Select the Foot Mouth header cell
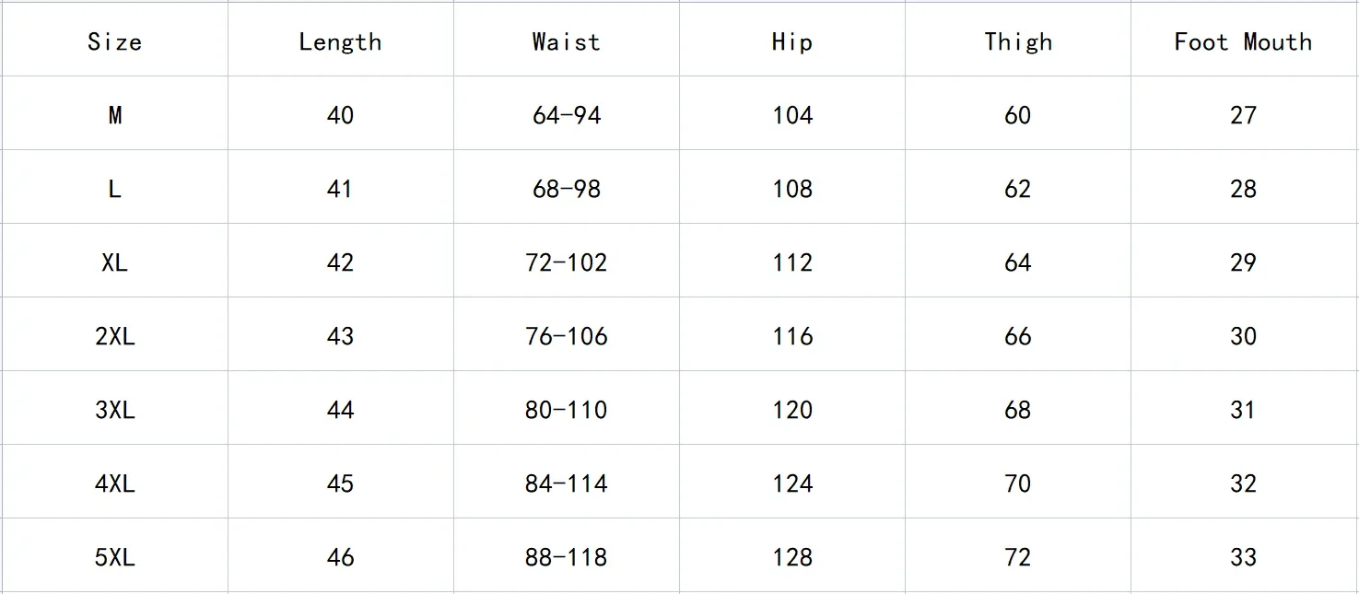The image size is (1359, 594). tap(1243, 41)
